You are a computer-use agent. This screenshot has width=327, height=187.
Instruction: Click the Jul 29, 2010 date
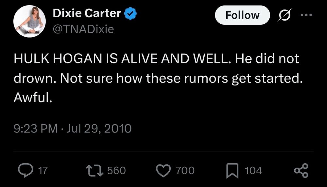99,128
